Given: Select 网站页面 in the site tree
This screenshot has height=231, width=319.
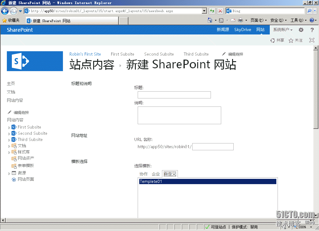Looking at the screenshot, I should 26,179.
